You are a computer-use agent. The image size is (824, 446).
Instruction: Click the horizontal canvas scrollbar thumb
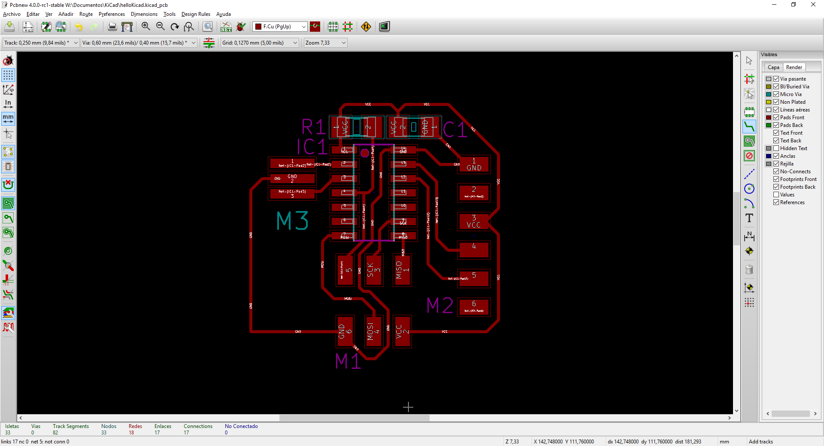coord(354,418)
